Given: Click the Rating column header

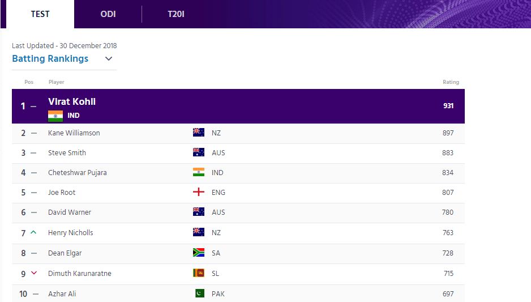Looking at the screenshot, I should click(451, 82).
